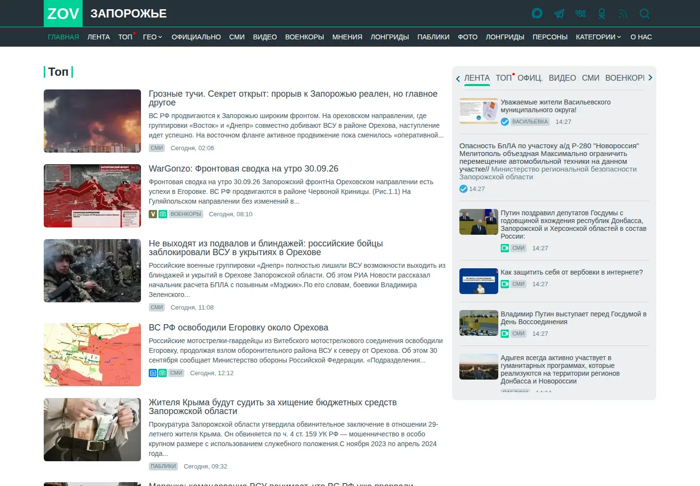Open ПАБЛИКИ in navigation bar

(433, 37)
